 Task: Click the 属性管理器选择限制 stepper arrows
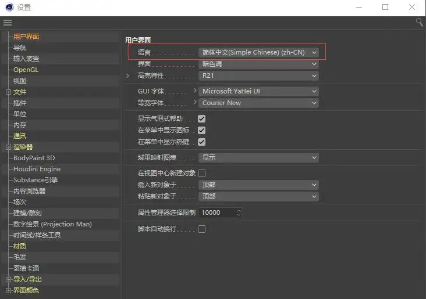coord(239,213)
